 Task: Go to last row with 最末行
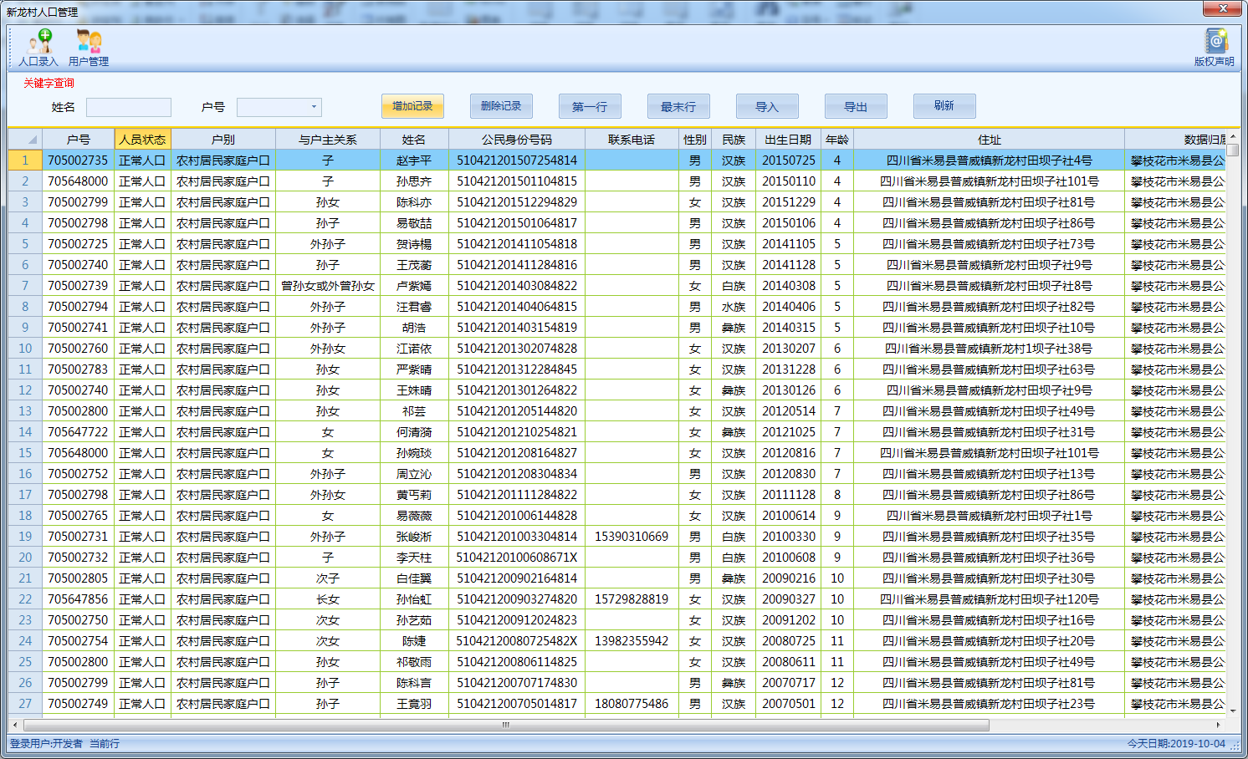pyautogui.click(x=678, y=106)
